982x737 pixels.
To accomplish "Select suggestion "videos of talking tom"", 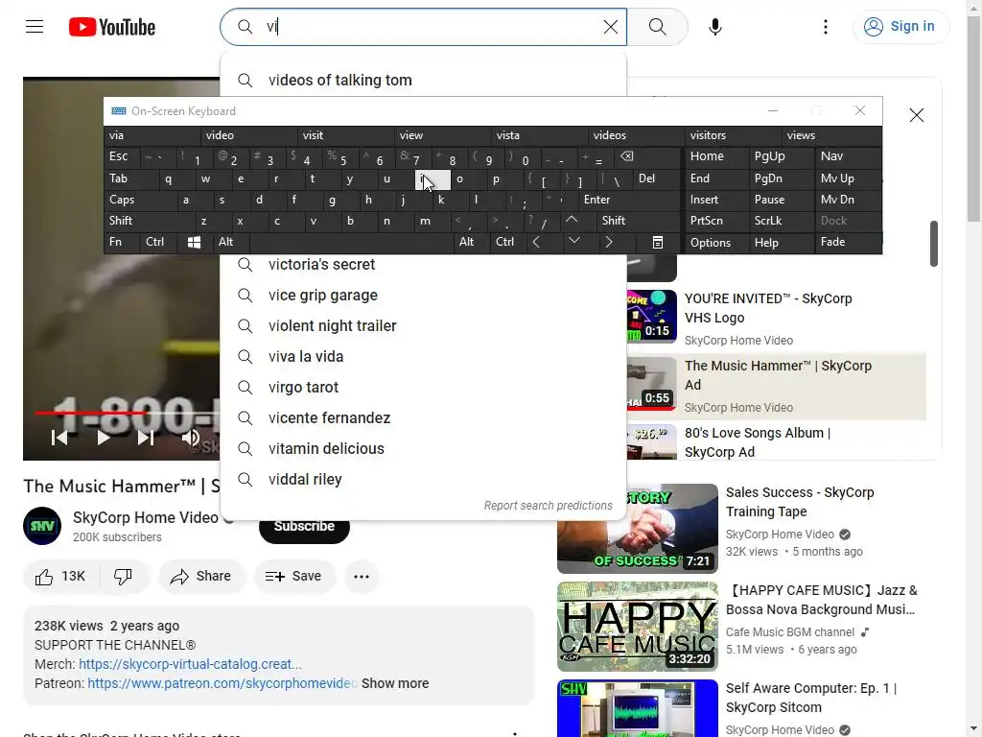I will (x=423, y=81).
